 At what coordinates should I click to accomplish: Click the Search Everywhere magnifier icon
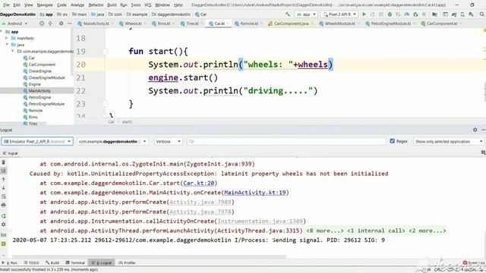[x=482, y=14]
